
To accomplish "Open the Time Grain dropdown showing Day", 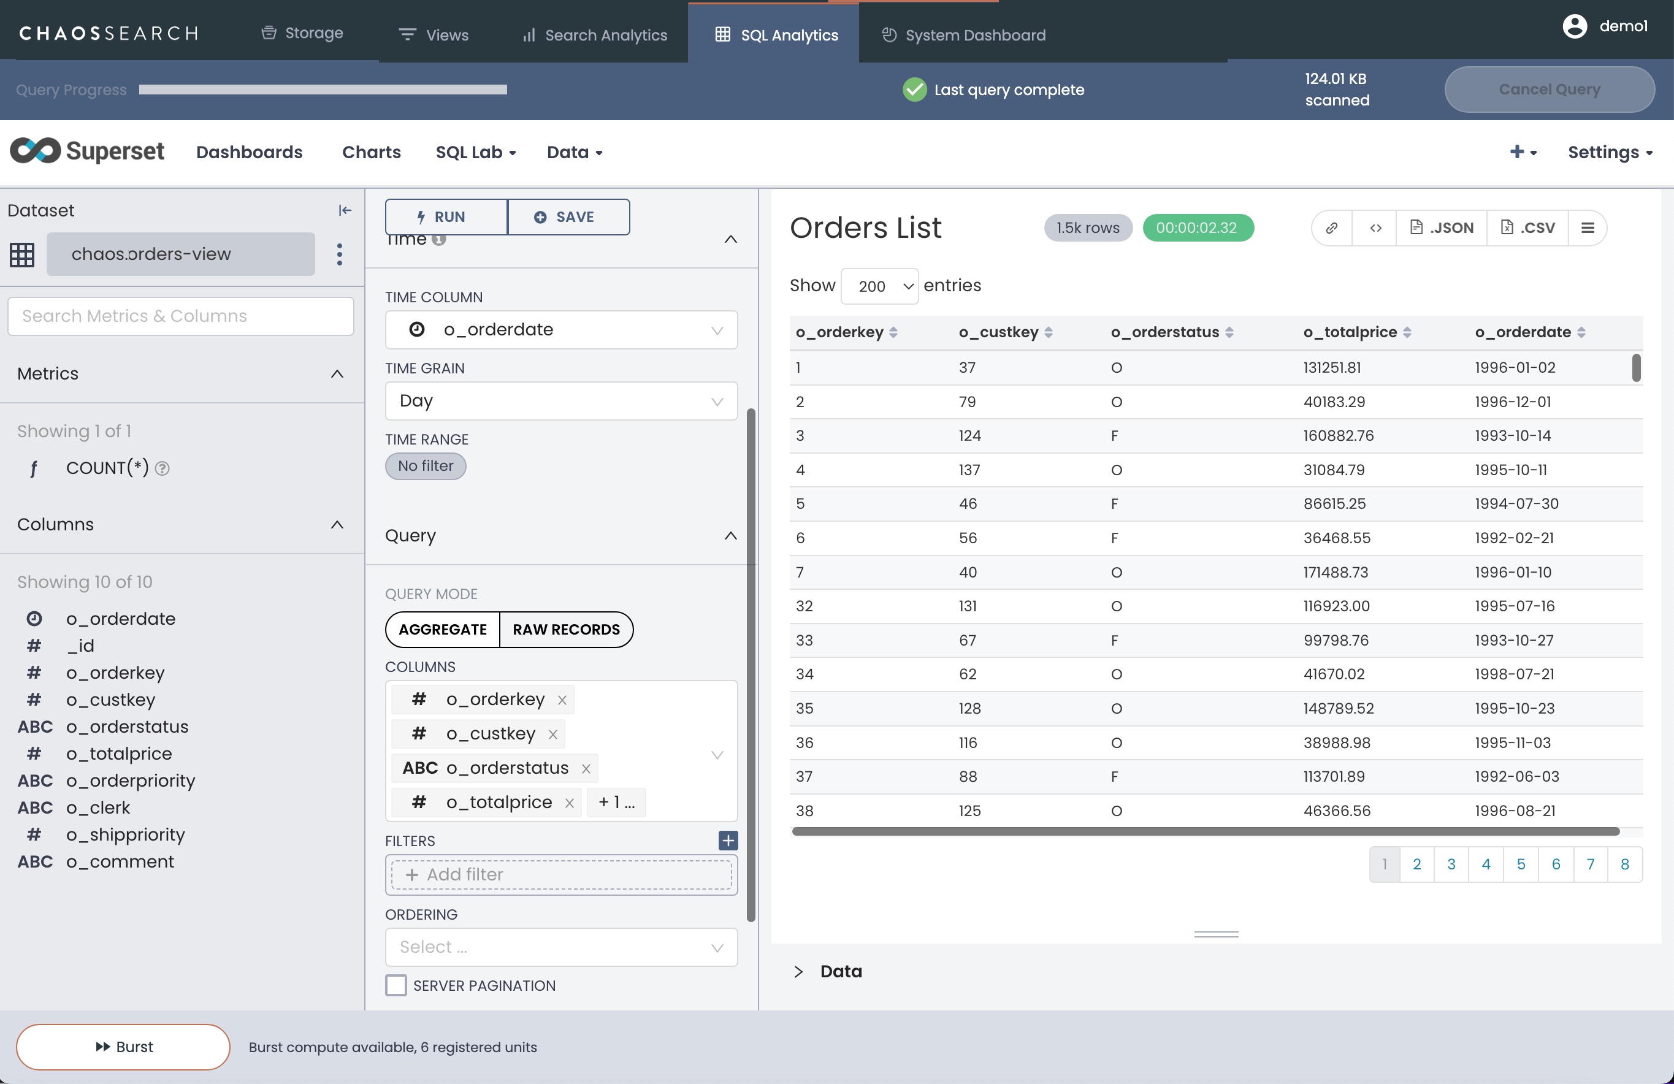I will point(560,401).
